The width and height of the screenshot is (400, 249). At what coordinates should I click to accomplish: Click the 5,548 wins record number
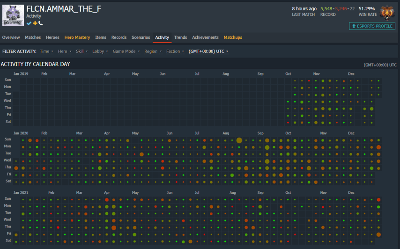327,8
